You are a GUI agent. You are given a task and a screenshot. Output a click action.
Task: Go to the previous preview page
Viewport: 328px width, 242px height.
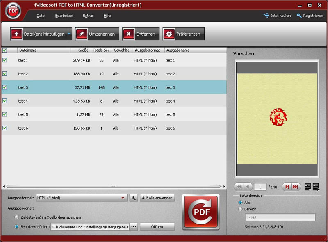(x=247, y=187)
